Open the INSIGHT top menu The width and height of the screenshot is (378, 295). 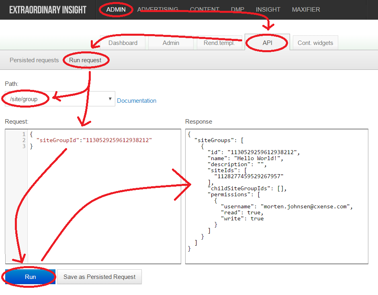pyautogui.click(x=268, y=10)
